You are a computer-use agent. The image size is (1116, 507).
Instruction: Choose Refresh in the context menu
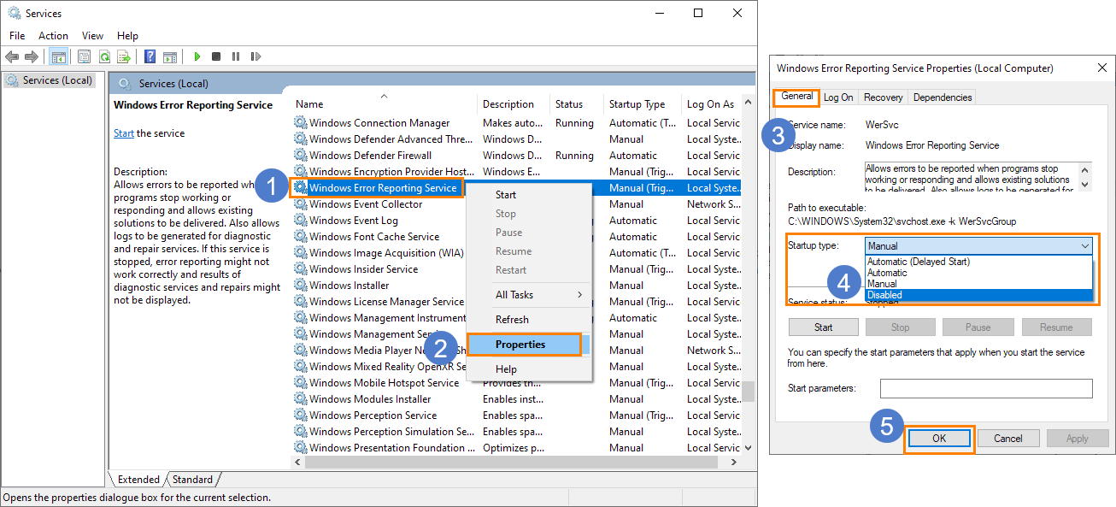528,320
